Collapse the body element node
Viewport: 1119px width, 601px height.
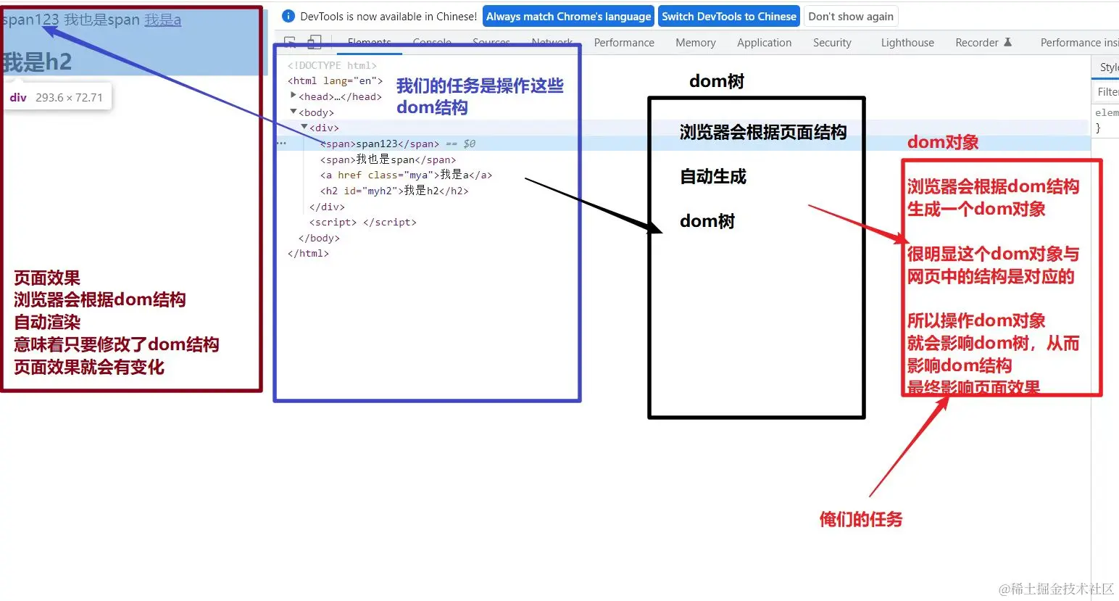pos(294,112)
